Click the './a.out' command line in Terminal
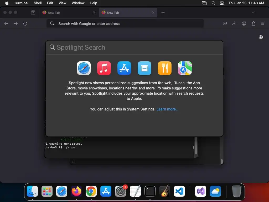 (x=61, y=147)
